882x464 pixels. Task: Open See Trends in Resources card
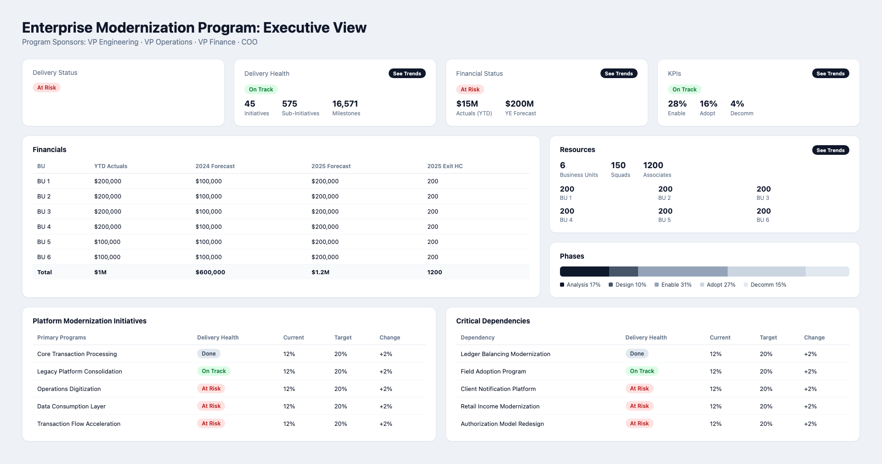[831, 150]
